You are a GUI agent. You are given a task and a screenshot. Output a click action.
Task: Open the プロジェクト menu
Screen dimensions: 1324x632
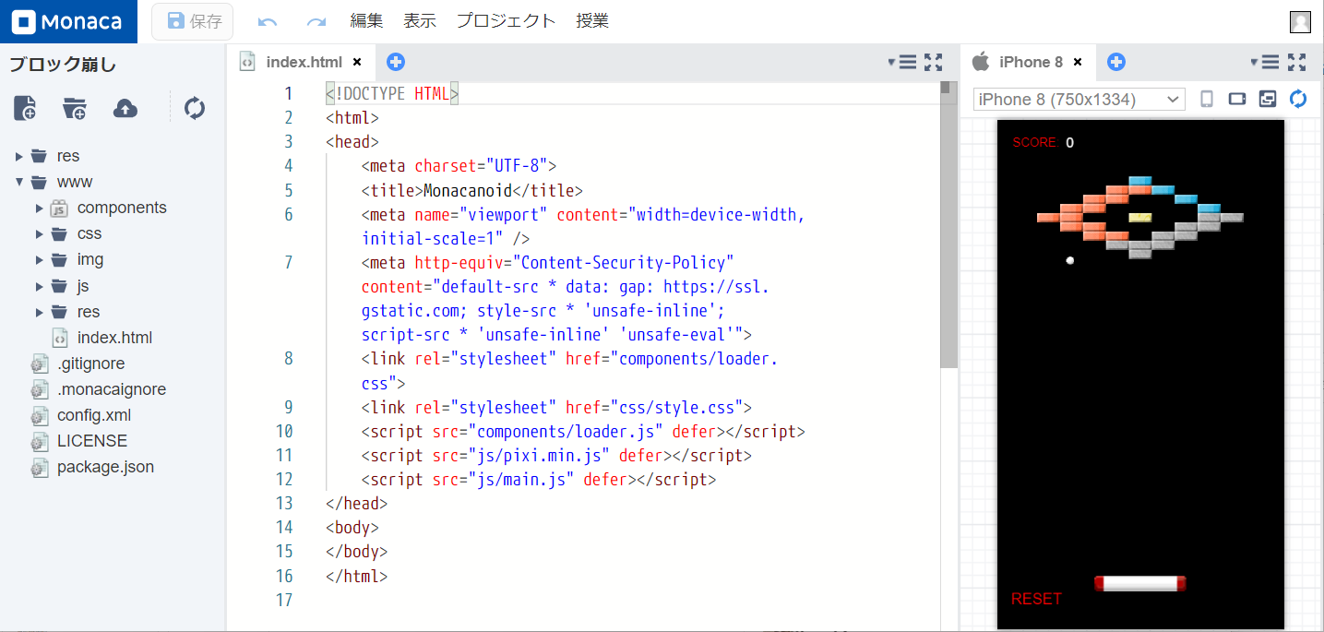point(506,20)
